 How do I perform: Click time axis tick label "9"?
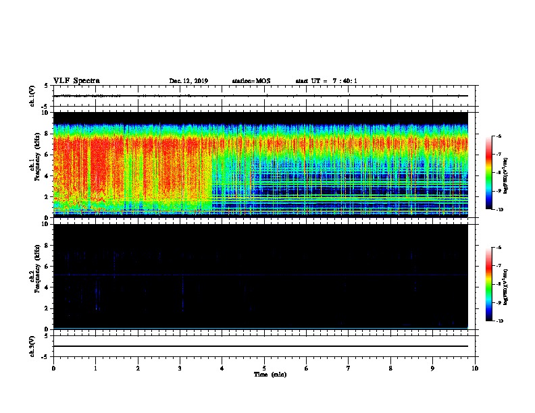432,368
